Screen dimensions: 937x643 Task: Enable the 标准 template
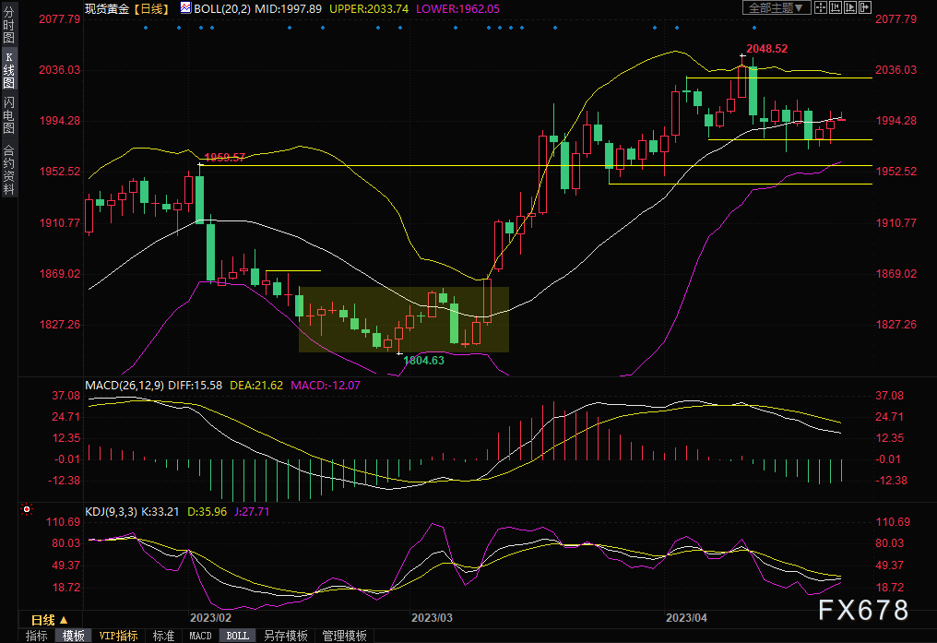coord(163,636)
